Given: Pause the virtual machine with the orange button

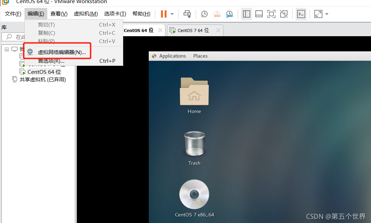Looking at the screenshot, I should click(x=164, y=14).
